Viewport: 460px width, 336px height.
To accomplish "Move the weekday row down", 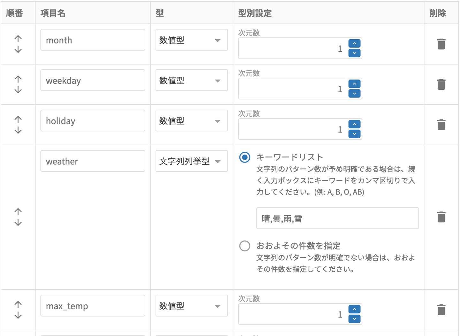I will tap(18, 90).
